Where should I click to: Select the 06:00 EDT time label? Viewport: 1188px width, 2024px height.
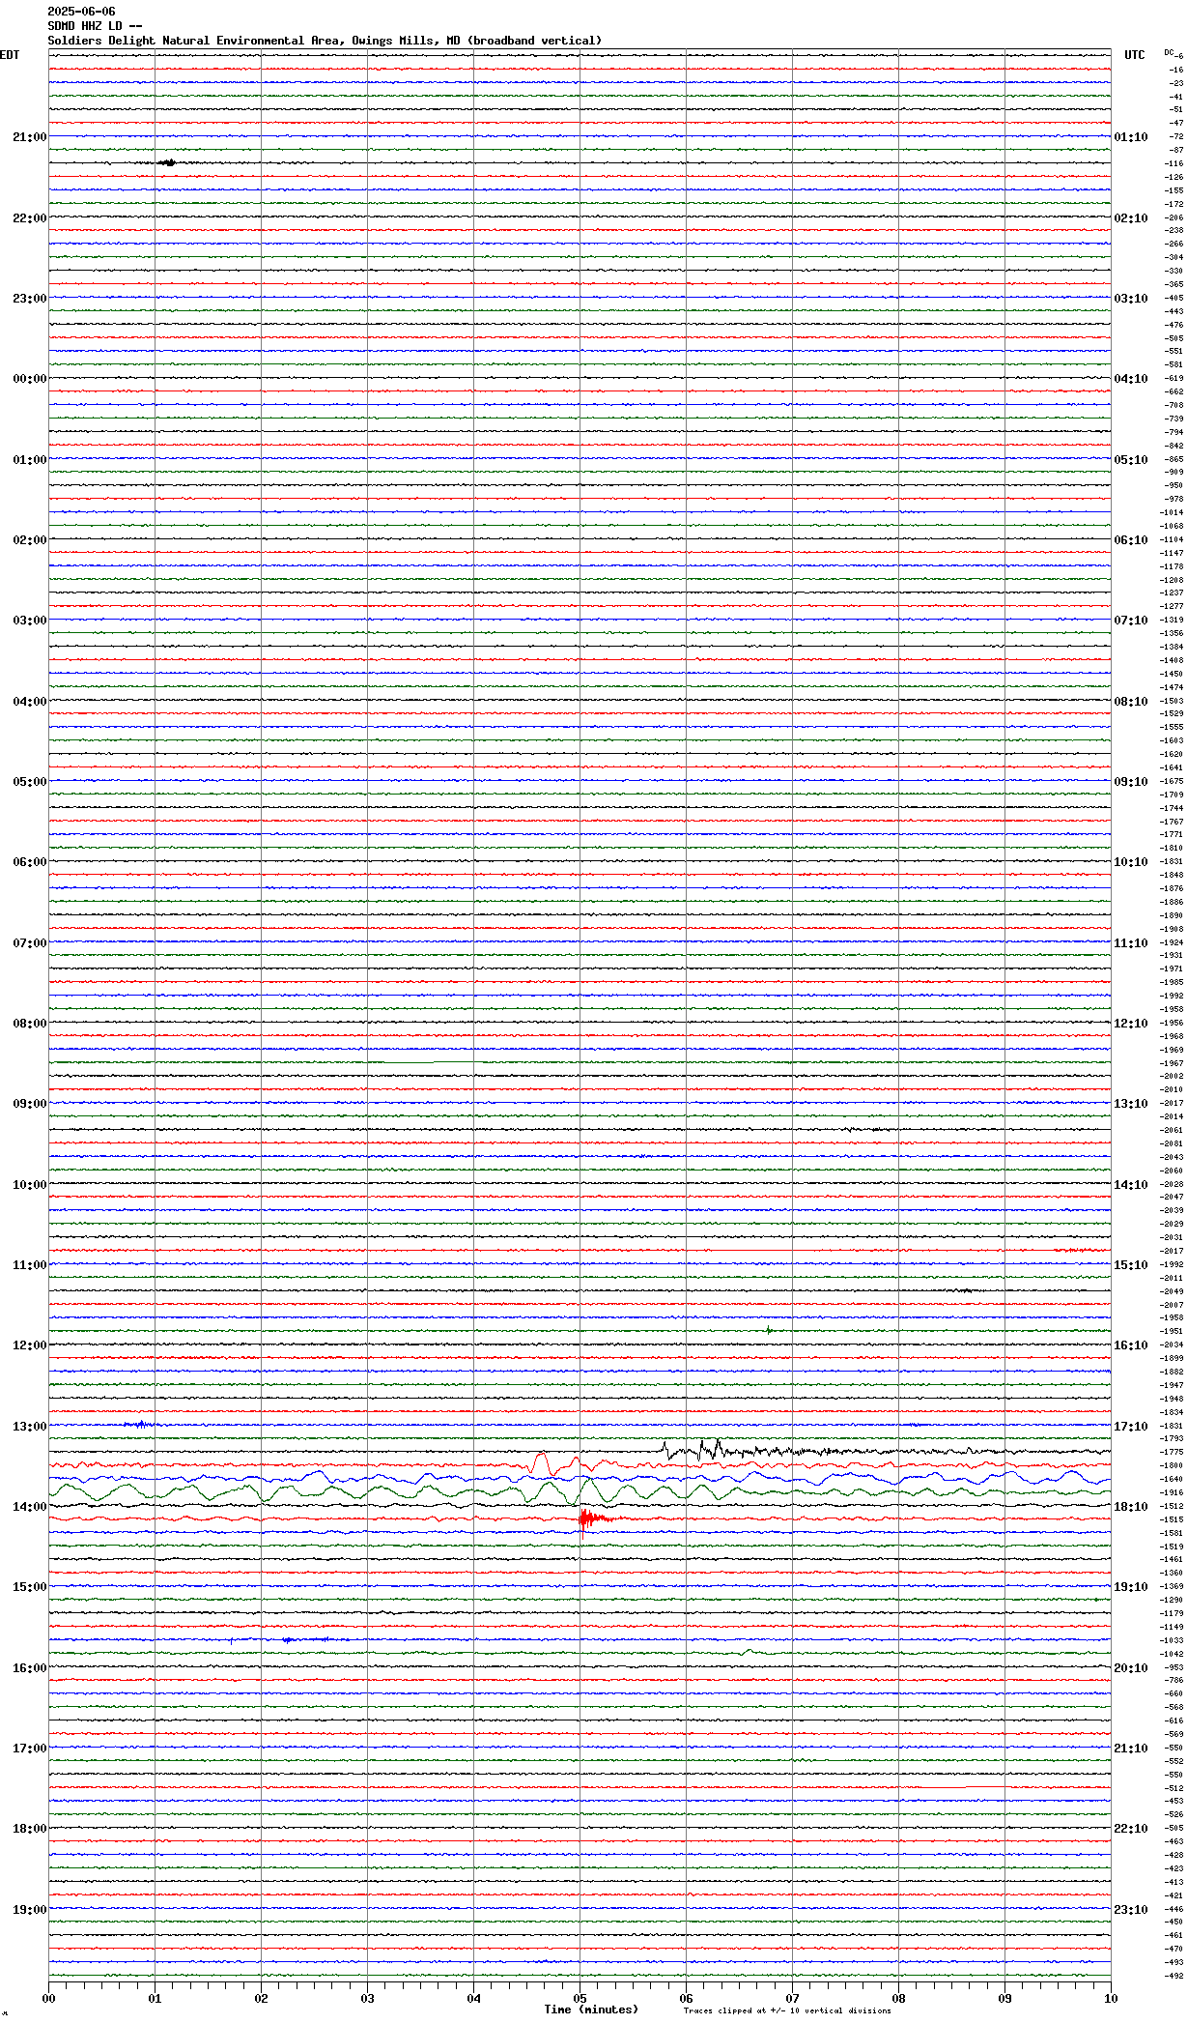click(x=30, y=862)
